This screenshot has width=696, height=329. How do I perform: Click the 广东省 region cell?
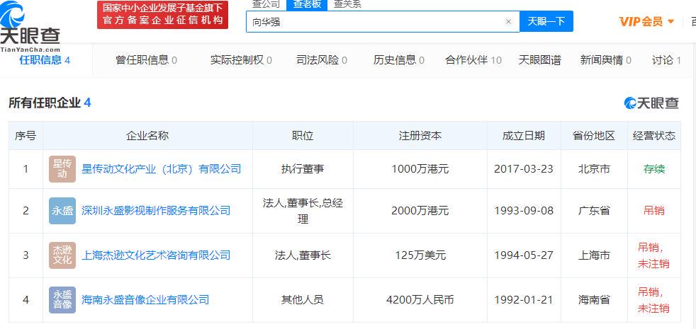click(x=594, y=211)
